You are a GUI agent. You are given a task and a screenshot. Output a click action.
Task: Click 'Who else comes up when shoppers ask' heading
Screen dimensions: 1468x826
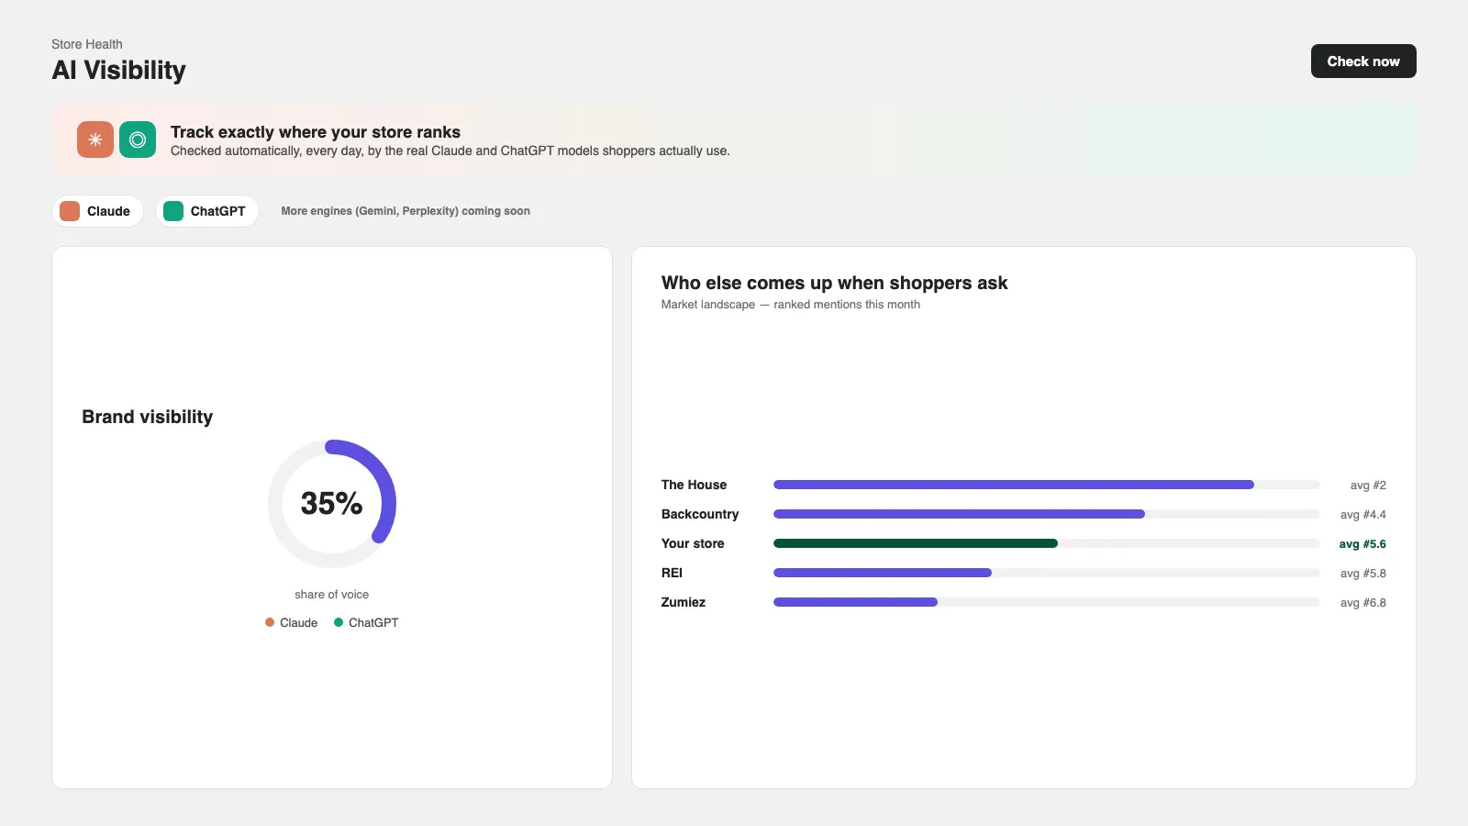tap(834, 283)
